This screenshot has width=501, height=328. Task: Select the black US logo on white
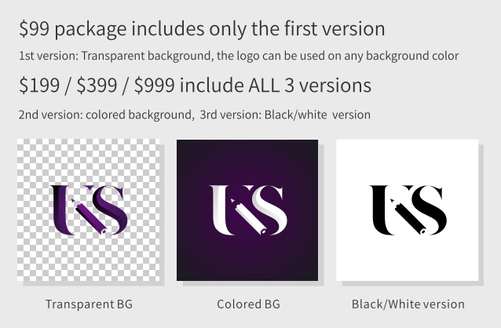(408, 210)
